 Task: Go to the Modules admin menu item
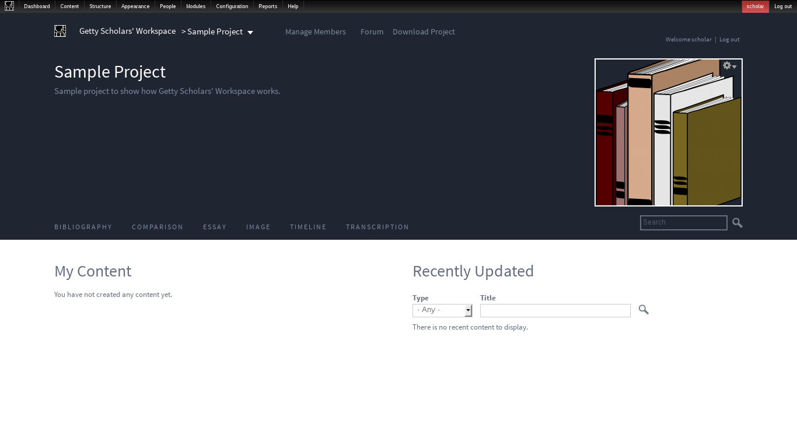(195, 6)
